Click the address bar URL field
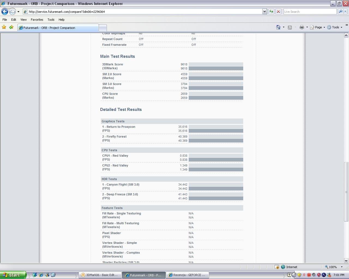 142,12
